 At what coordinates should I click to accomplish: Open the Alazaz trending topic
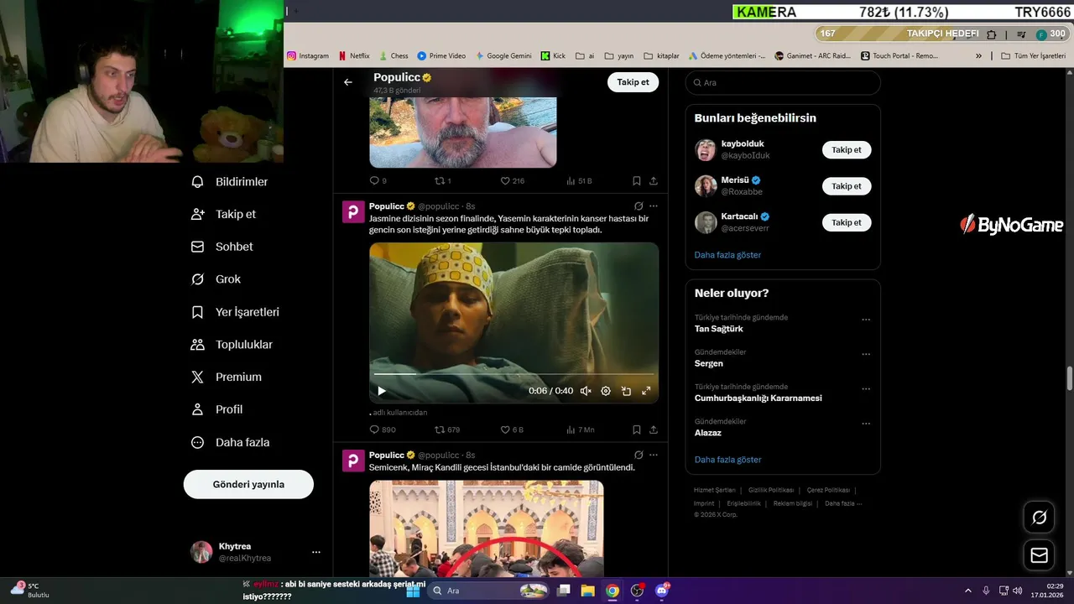tap(707, 433)
